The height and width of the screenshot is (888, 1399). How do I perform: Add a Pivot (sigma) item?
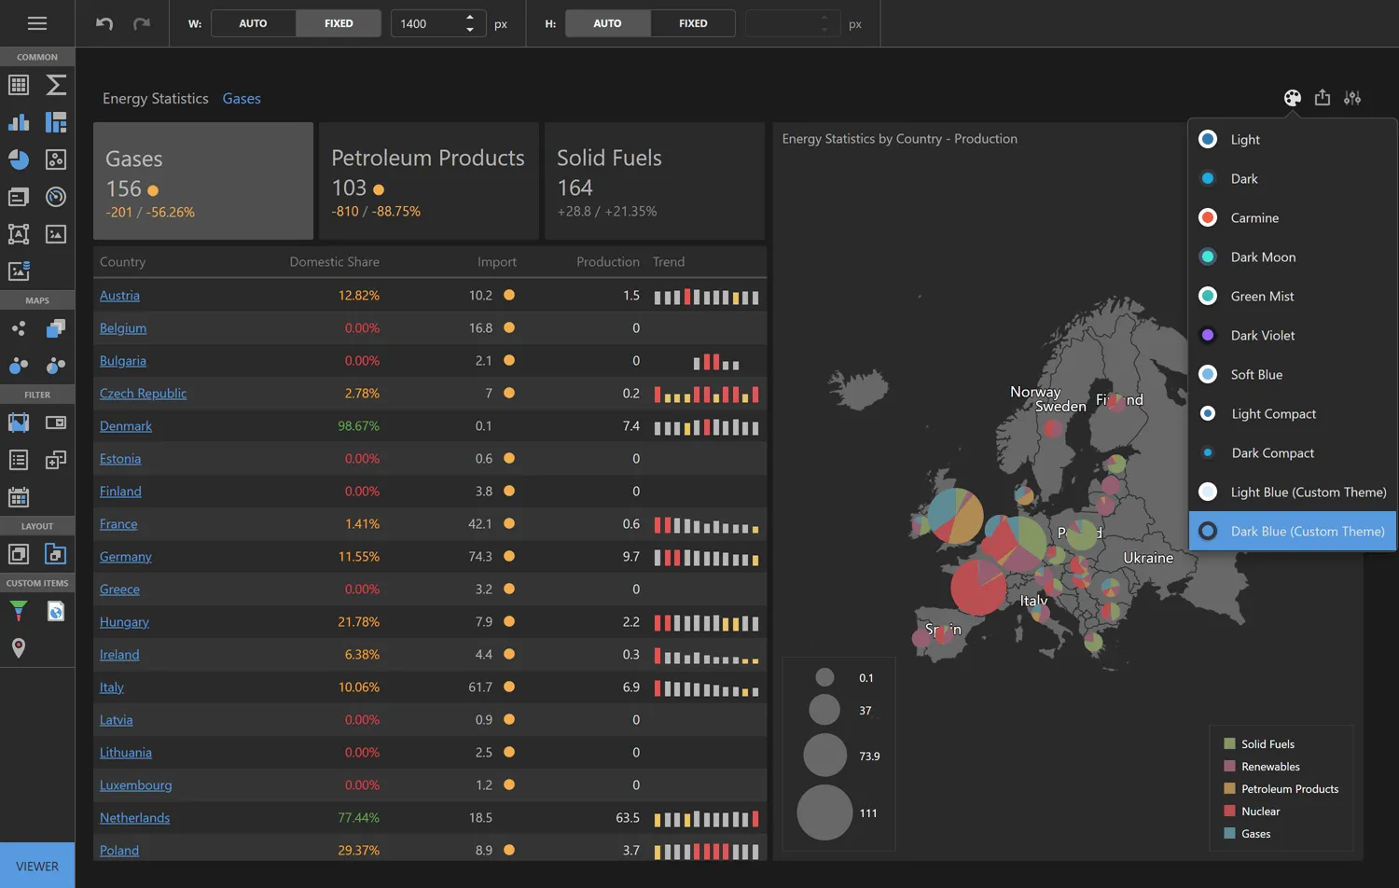[x=56, y=85]
